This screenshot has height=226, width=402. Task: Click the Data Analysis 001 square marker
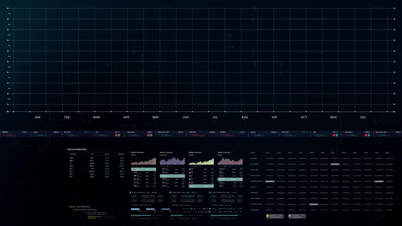click(130, 192)
